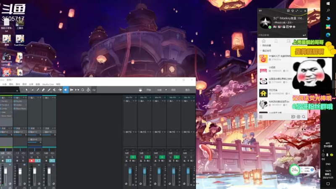Switch to the YY single-person contacts tab
The width and height of the screenshot is (336, 189).
coord(276,41)
